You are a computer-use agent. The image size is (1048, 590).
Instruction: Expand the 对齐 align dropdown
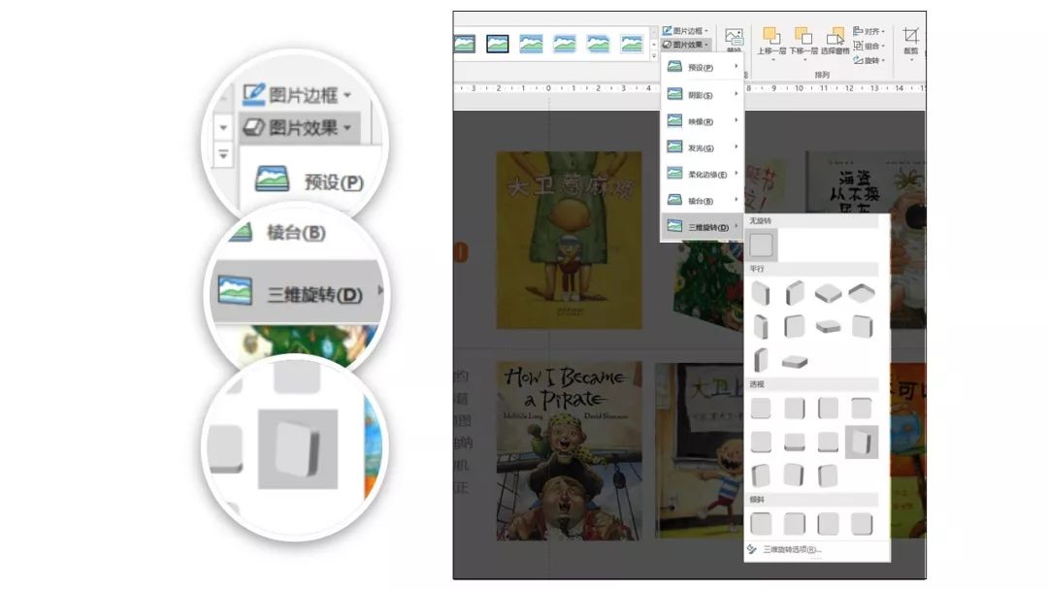869,31
